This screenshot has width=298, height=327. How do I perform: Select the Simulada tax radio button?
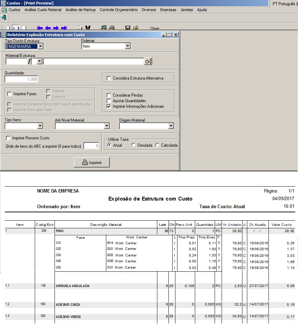pyautogui.click(x=133, y=145)
